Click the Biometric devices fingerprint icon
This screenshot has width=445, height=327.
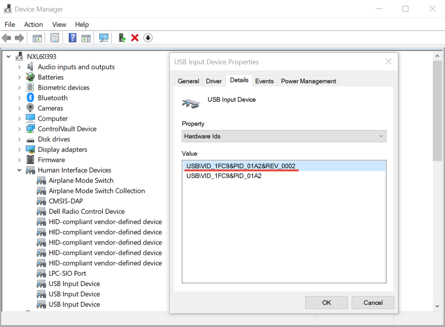tap(30, 87)
